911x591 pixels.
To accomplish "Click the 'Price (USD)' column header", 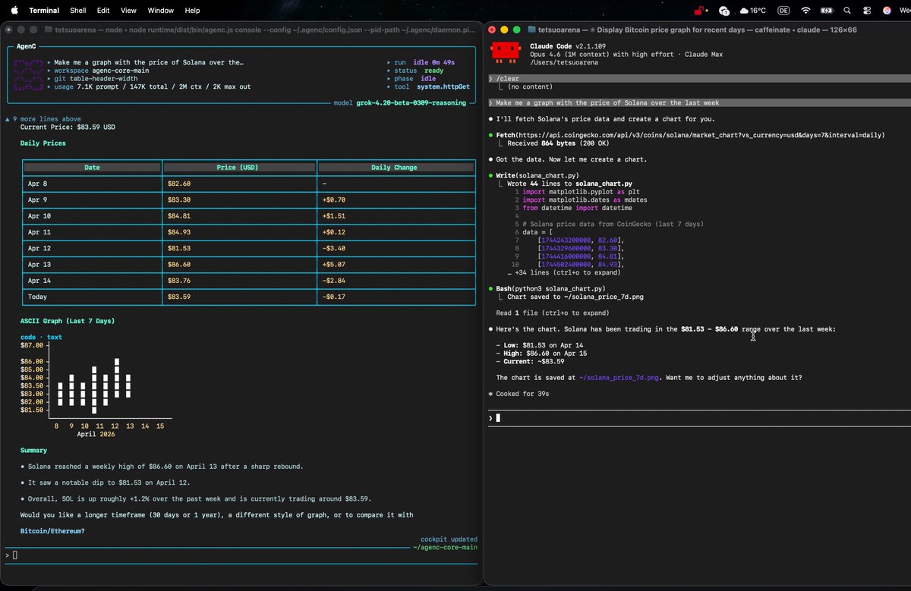I will [240, 167].
